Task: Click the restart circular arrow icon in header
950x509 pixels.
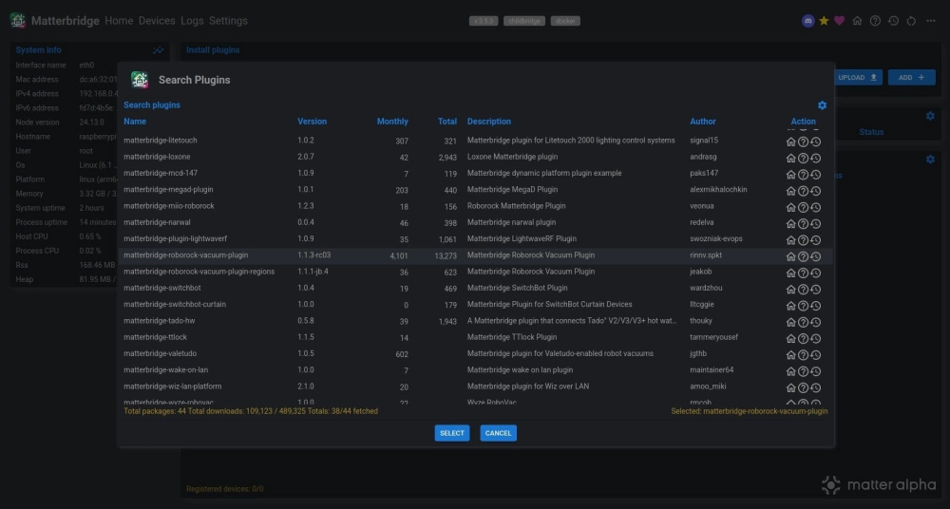Action: 911,21
